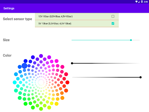Click the Select sensor type label
Image resolution: width=149 pixels, height=112 pixels.
17,19
